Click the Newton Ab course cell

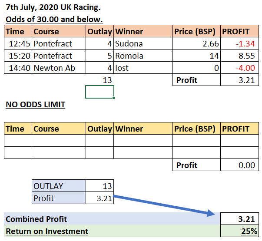point(58,68)
